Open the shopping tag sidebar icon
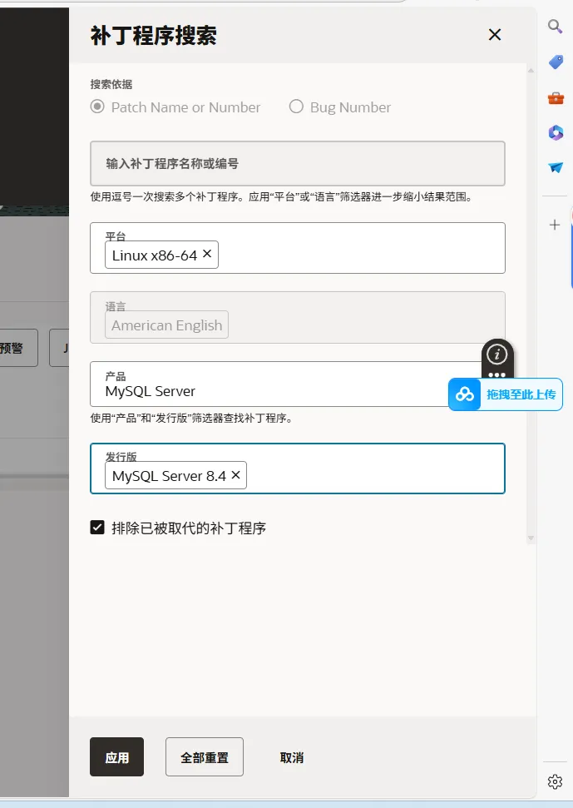The image size is (573, 808). pyautogui.click(x=556, y=62)
